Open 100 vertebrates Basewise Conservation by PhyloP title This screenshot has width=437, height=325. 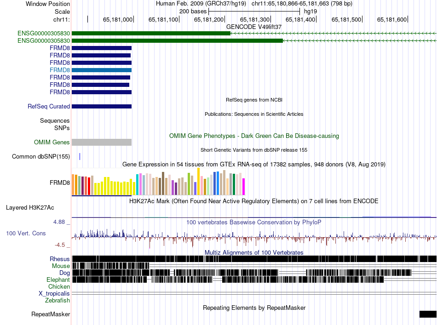tap(254, 222)
